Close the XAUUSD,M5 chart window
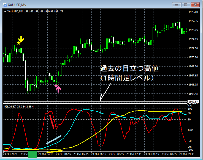Image resolution: width=203 pixels, height=160 pixels. click(195, 5)
